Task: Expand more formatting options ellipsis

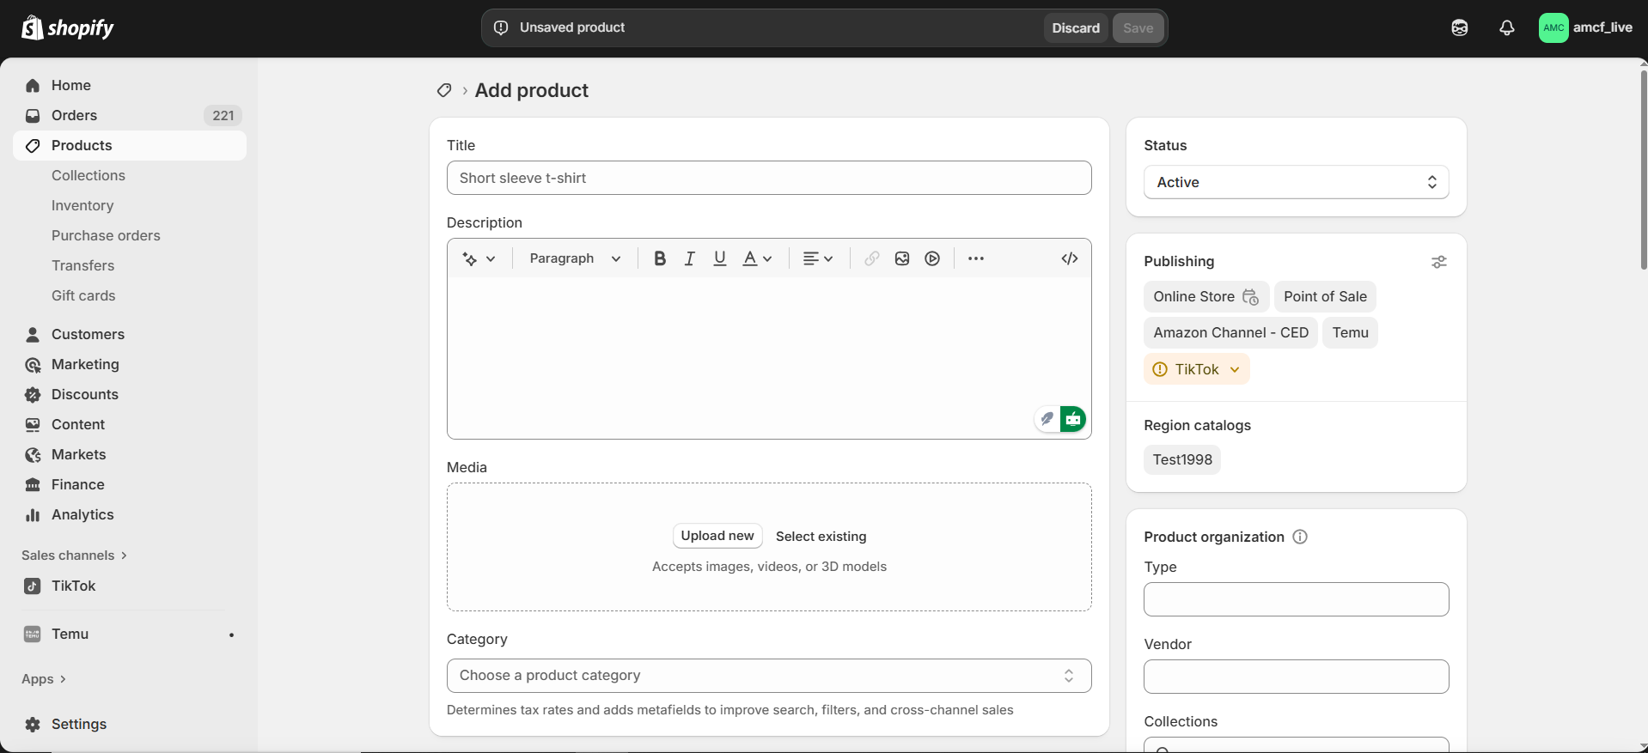Action: pyautogui.click(x=975, y=258)
